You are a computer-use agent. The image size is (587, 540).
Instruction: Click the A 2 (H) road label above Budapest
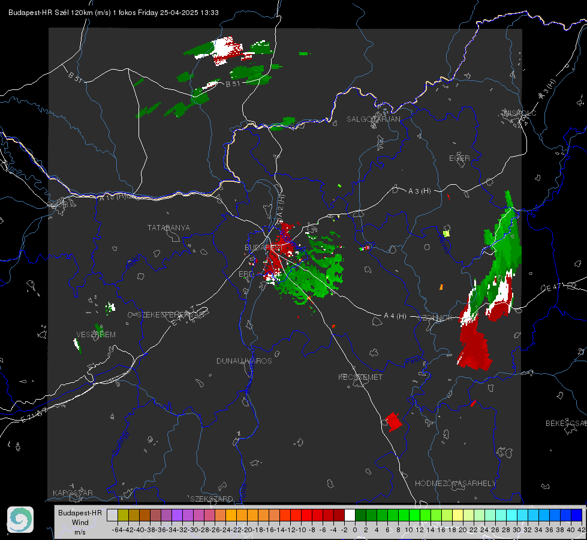(x=280, y=205)
